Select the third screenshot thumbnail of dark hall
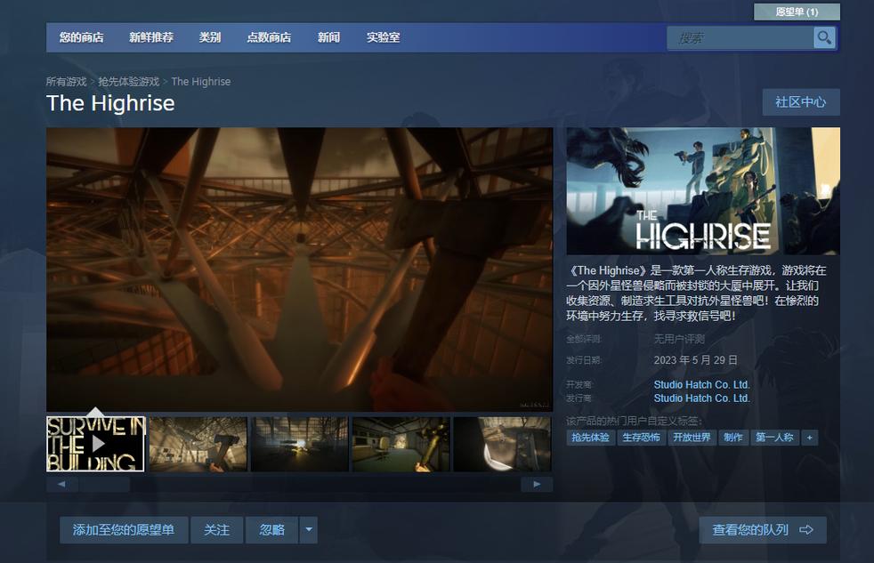 click(299, 444)
